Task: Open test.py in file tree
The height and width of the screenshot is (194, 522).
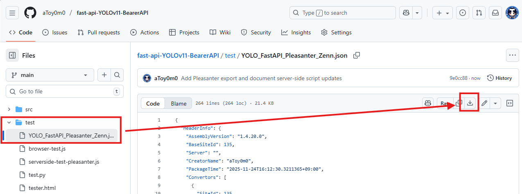Action: click(x=37, y=175)
